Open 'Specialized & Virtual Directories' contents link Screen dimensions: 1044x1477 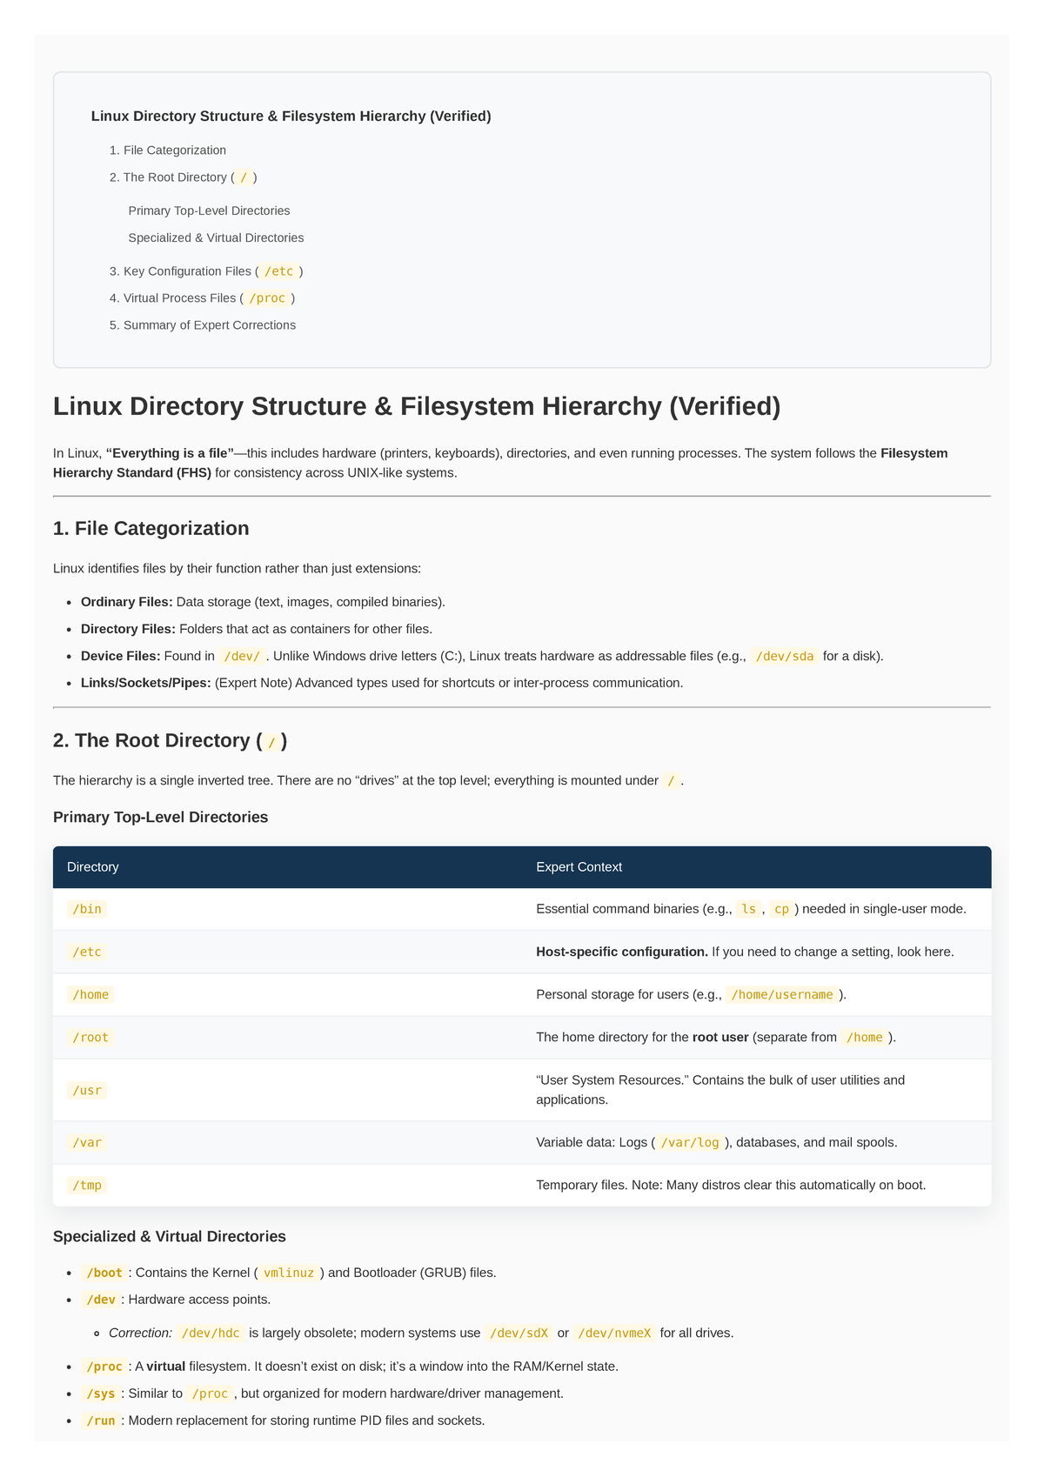tap(216, 237)
